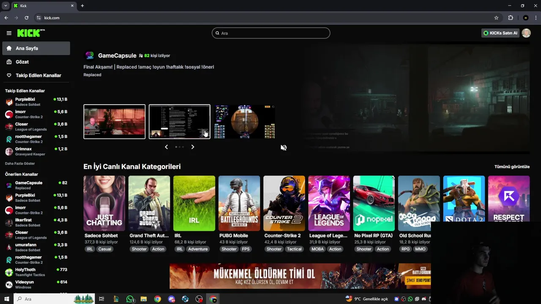Click GameCapsule channel avatar in featured stream
The width and height of the screenshot is (541, 304).
pos(90,56)
